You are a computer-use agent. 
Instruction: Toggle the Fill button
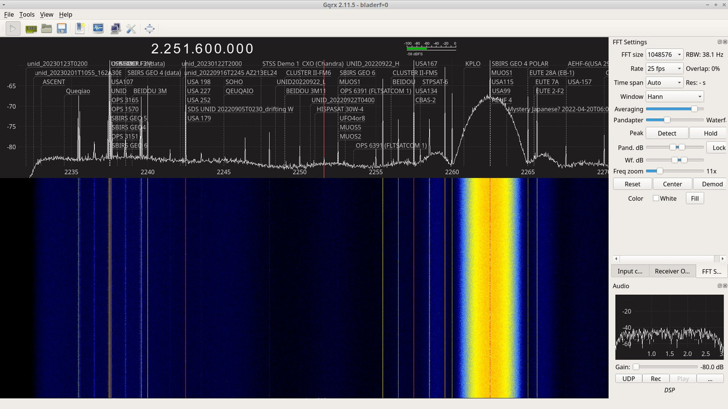click(694, 198)
